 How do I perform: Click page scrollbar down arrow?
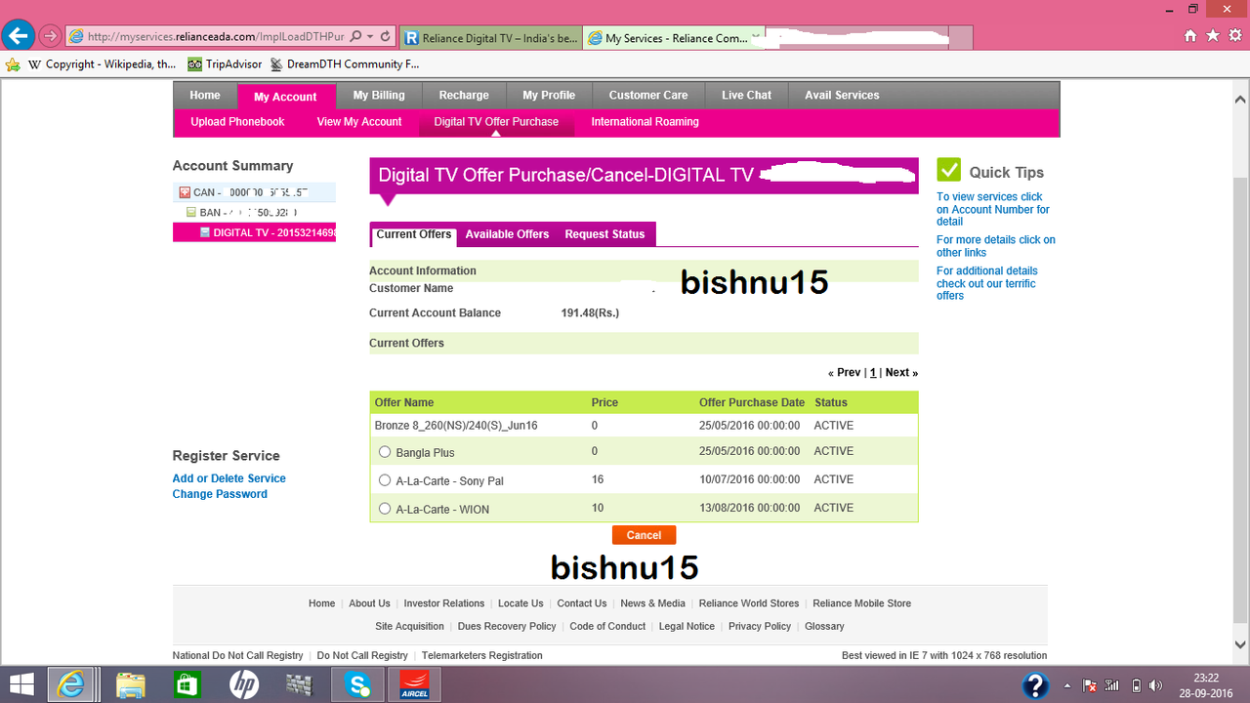[1241, 645]
